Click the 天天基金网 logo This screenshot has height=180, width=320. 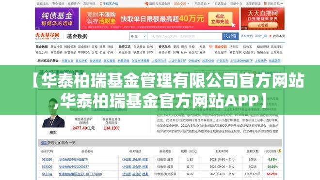(x=48, y=36)
